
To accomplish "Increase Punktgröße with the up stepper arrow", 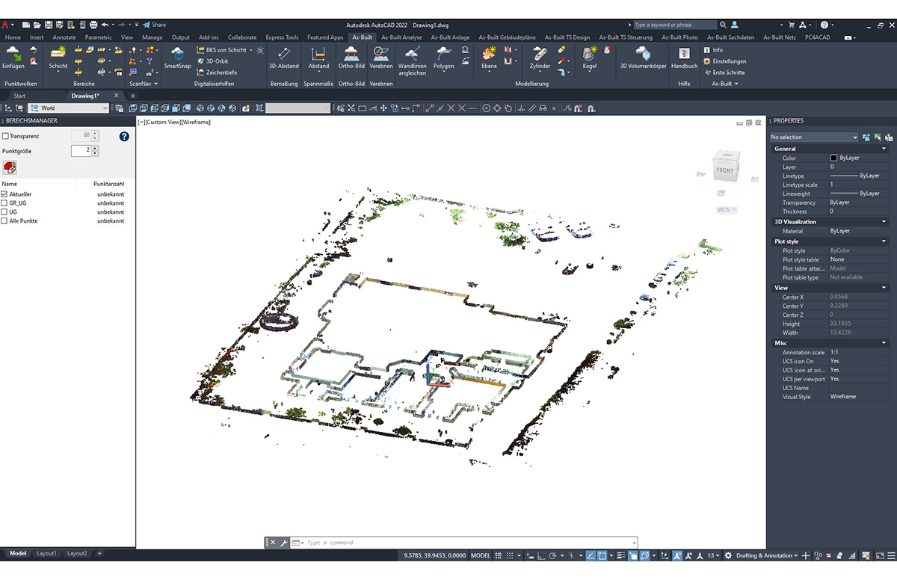I will tap(95, 147).
